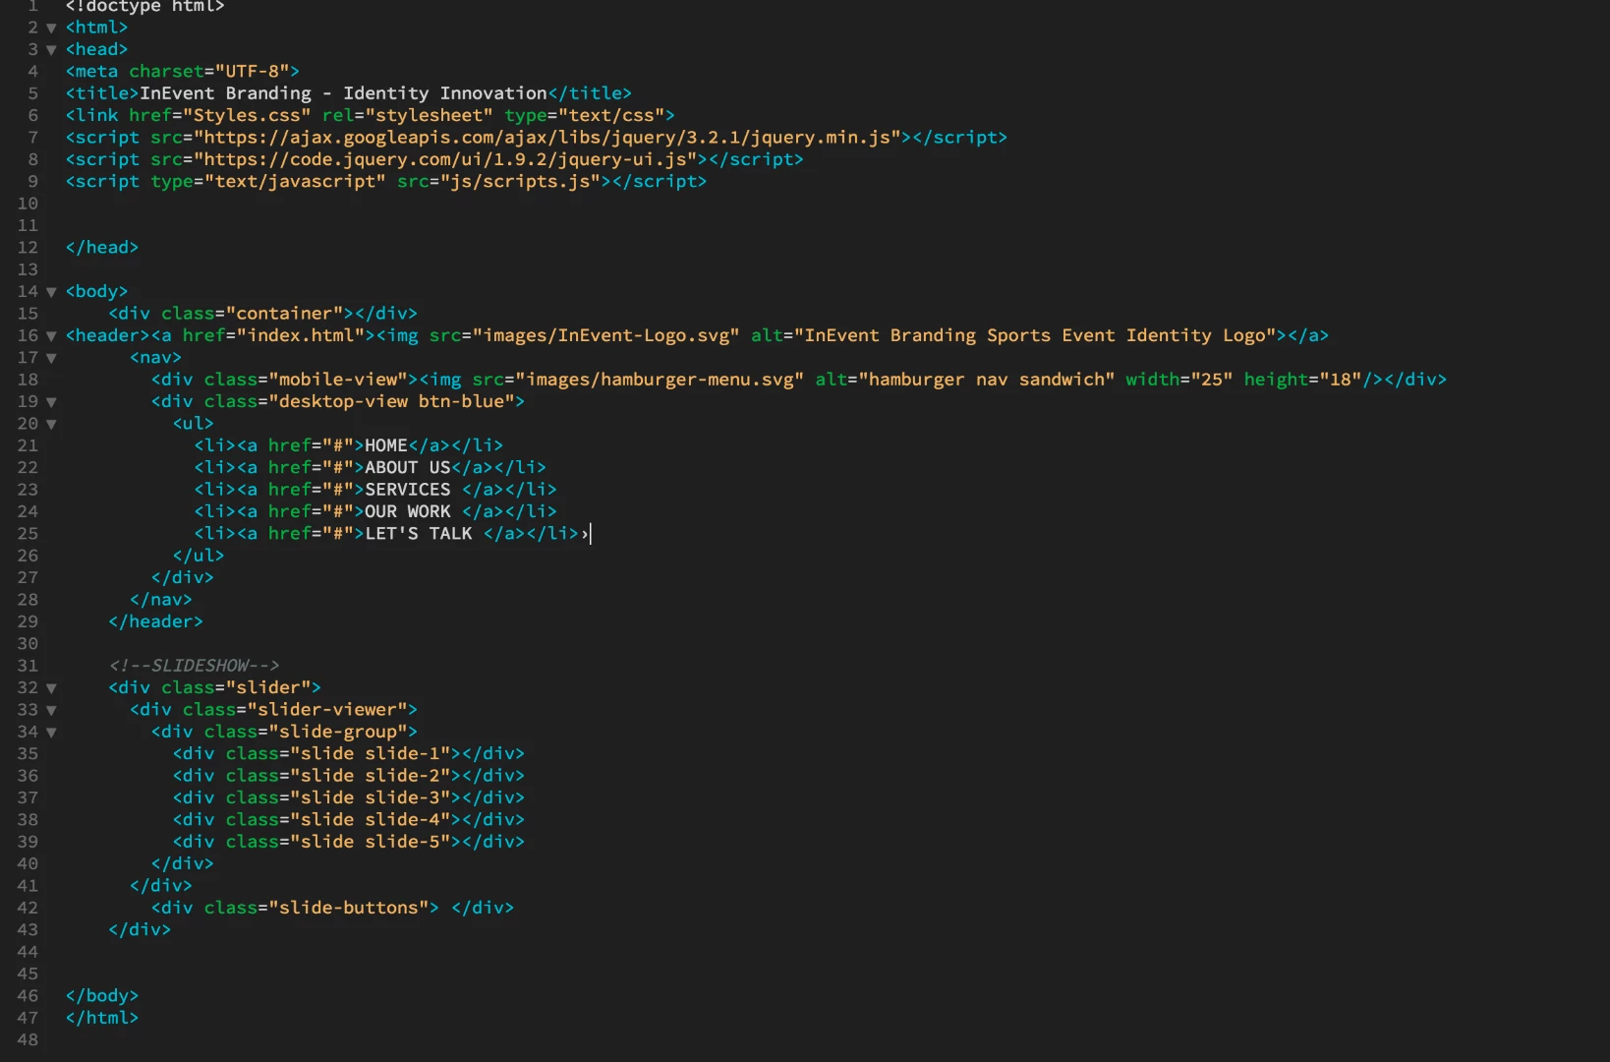1610x1062 pixels.
Task: Click line number 48 in the gutter
Action: pos(28,1039)
